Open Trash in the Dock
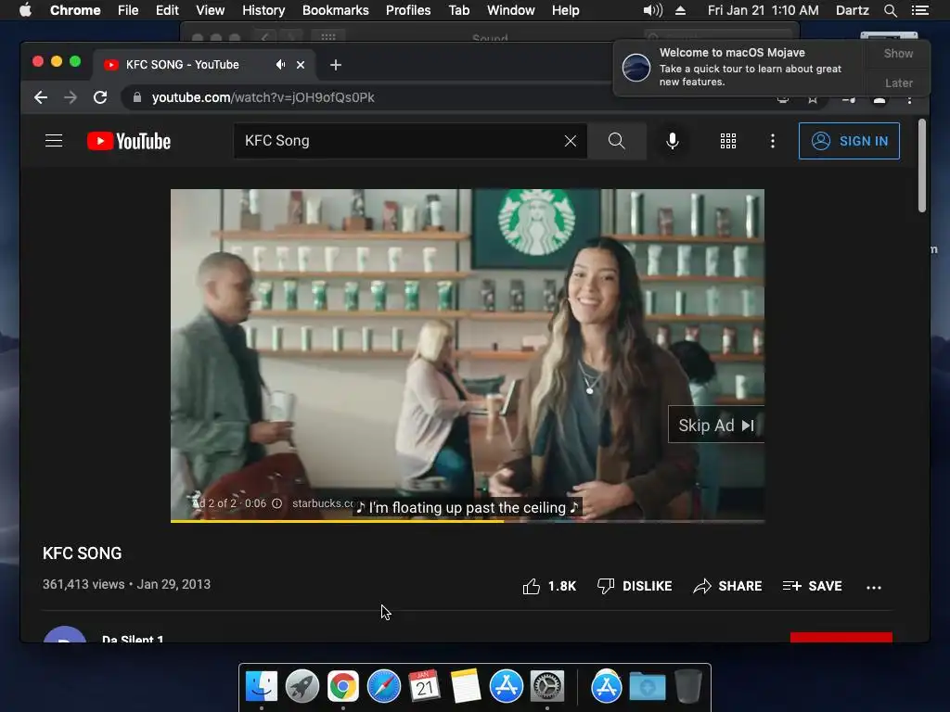The image size is (950, 712). [687, 686]
